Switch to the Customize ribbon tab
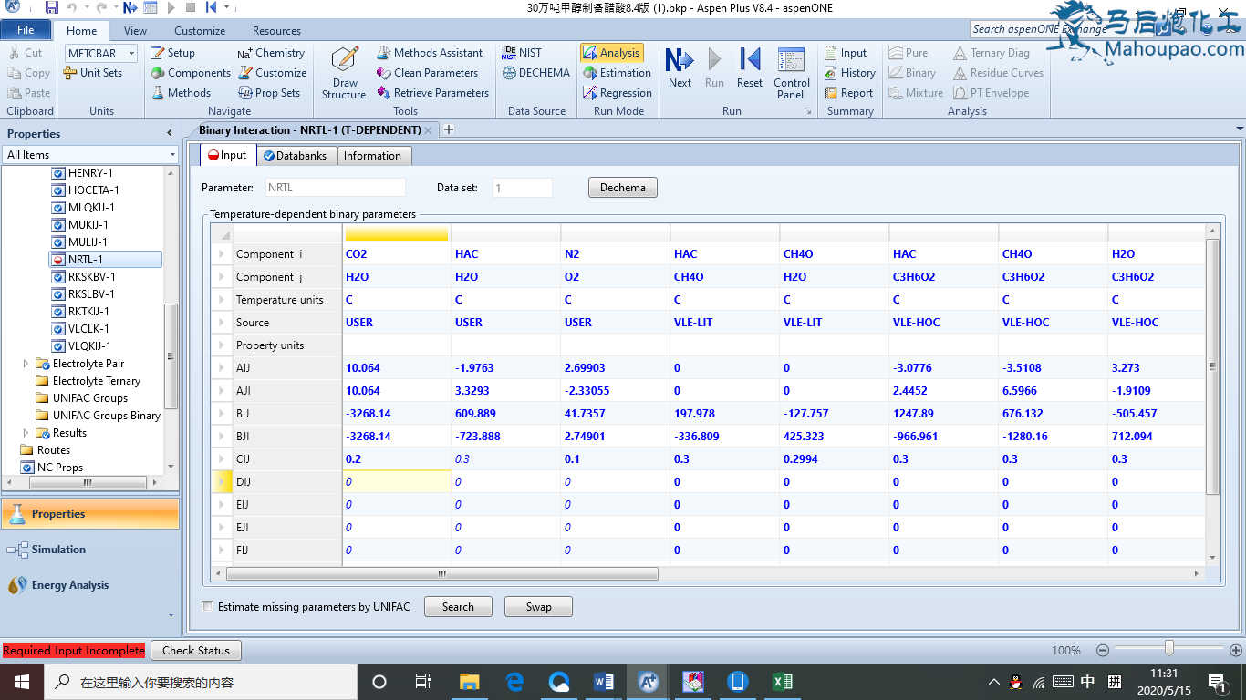Image resolution: width=1246 pixels, height=700 pixels. (x=200, y=31)
